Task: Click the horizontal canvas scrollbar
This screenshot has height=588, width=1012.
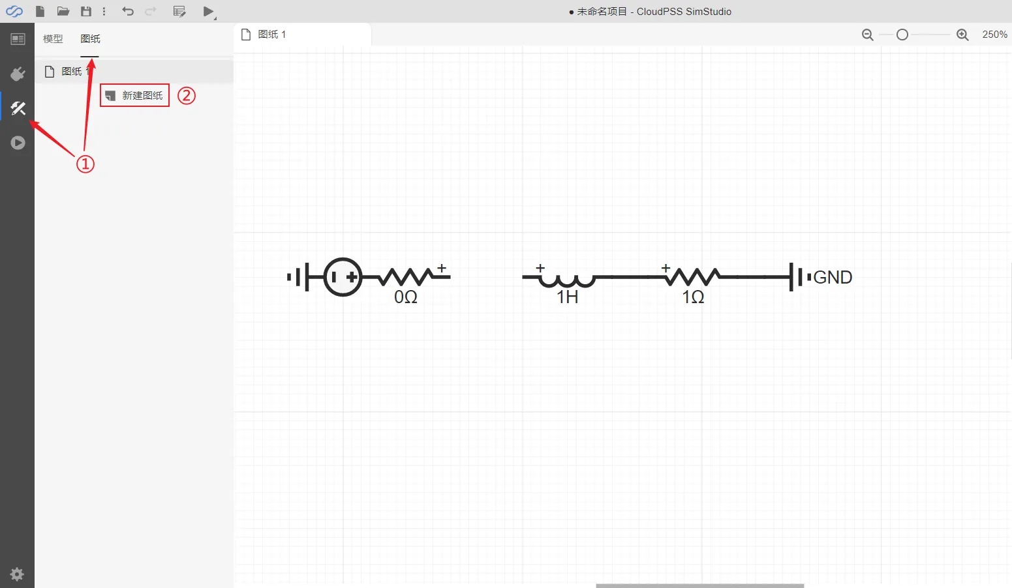Action: tap(699, 585)
